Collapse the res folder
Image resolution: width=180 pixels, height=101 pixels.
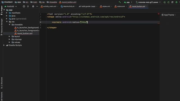point(7,22)
